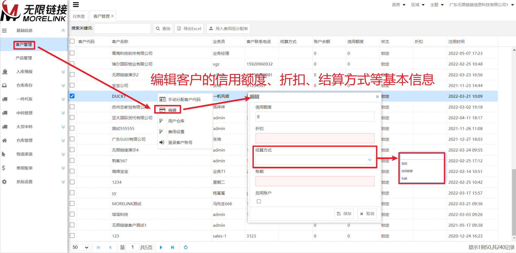Image resolution: width=516 pixels, height=253 pixels.
Task: Focus the 信用额度 input field
Action: click(x=315, y=117)
